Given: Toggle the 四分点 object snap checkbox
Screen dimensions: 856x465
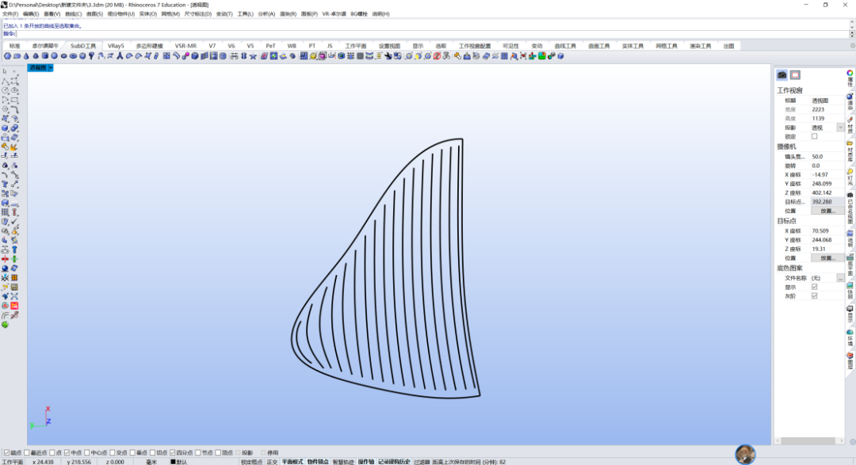Looking at the screenshot, I should click(173, 452).
